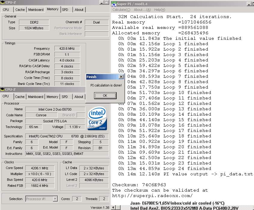Click the Stepping field 5
Screen dimensions: 254x210
click(x=100, y=142)
